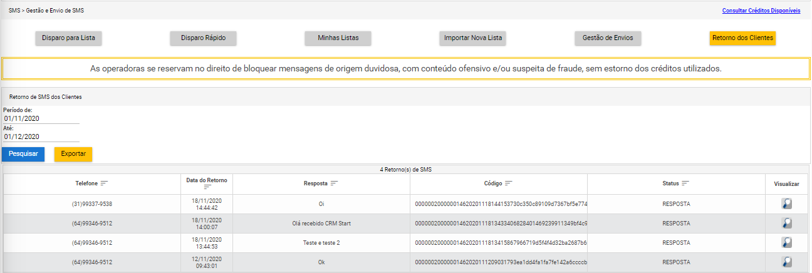Click the Visualizar column header
Viewport: 812px width, 273px height.
click(786, 184)
